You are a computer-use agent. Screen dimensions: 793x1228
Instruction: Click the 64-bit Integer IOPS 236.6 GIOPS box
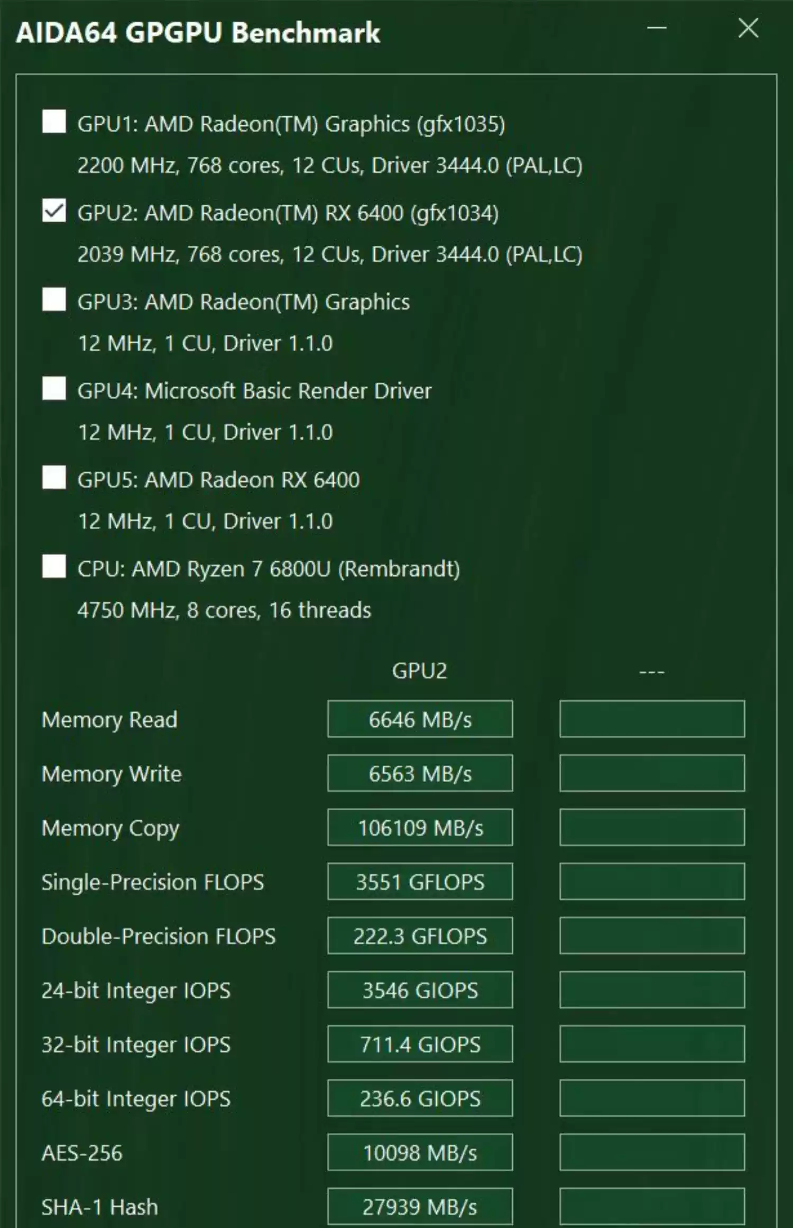pyautogui.click(x=420, y=1098)
